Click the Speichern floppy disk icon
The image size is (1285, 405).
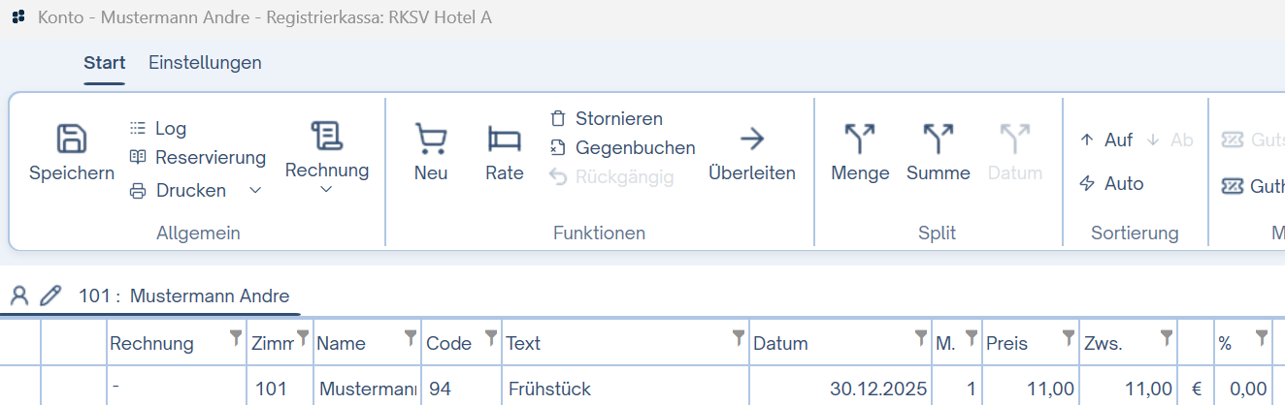click(x=72, y=139)
